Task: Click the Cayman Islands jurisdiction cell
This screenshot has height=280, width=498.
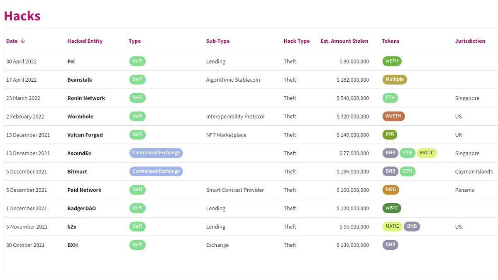Action: [474, 172]
